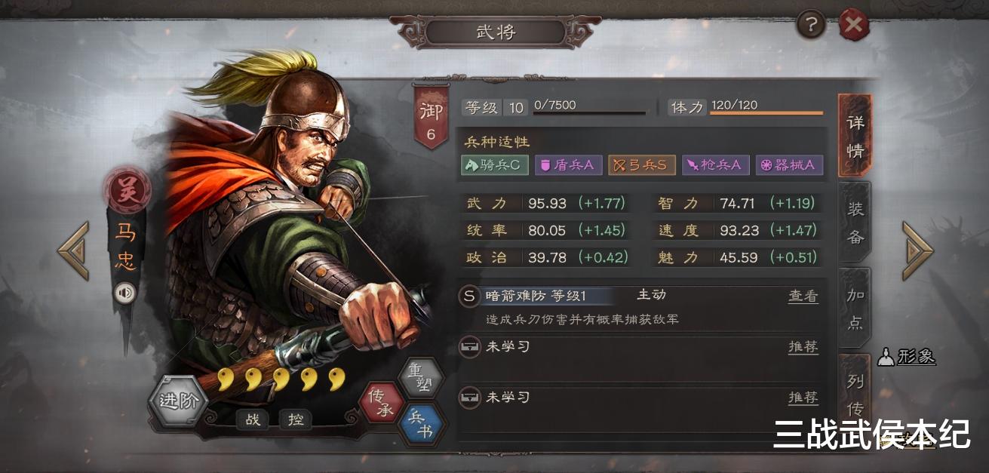This screenshot has height=473, width=989.
Task: Click 查看 for 暗箭难防 skill
Action: pyautogui.click(x=803, y=296)
